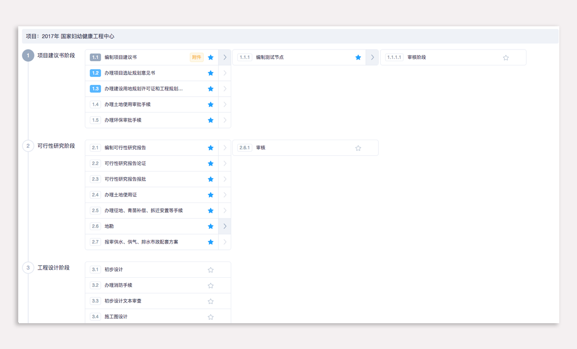Toggle star on 办理项目选址规划意见书
This screenshot has height=349, width=577.
[x=211, y=73]
